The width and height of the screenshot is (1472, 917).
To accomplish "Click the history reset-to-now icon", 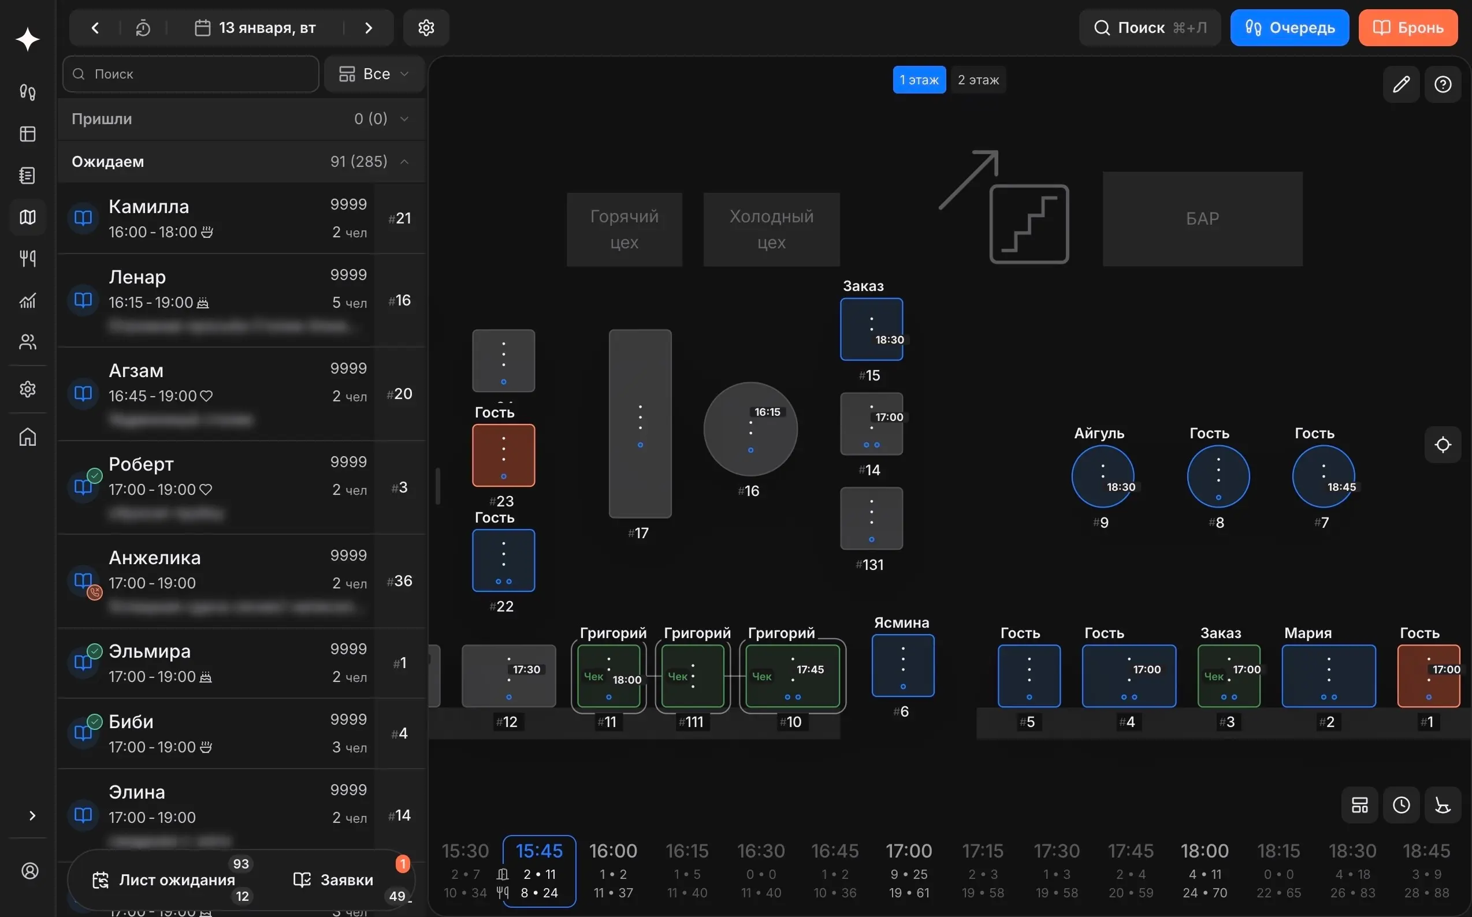I will point(143,28).
